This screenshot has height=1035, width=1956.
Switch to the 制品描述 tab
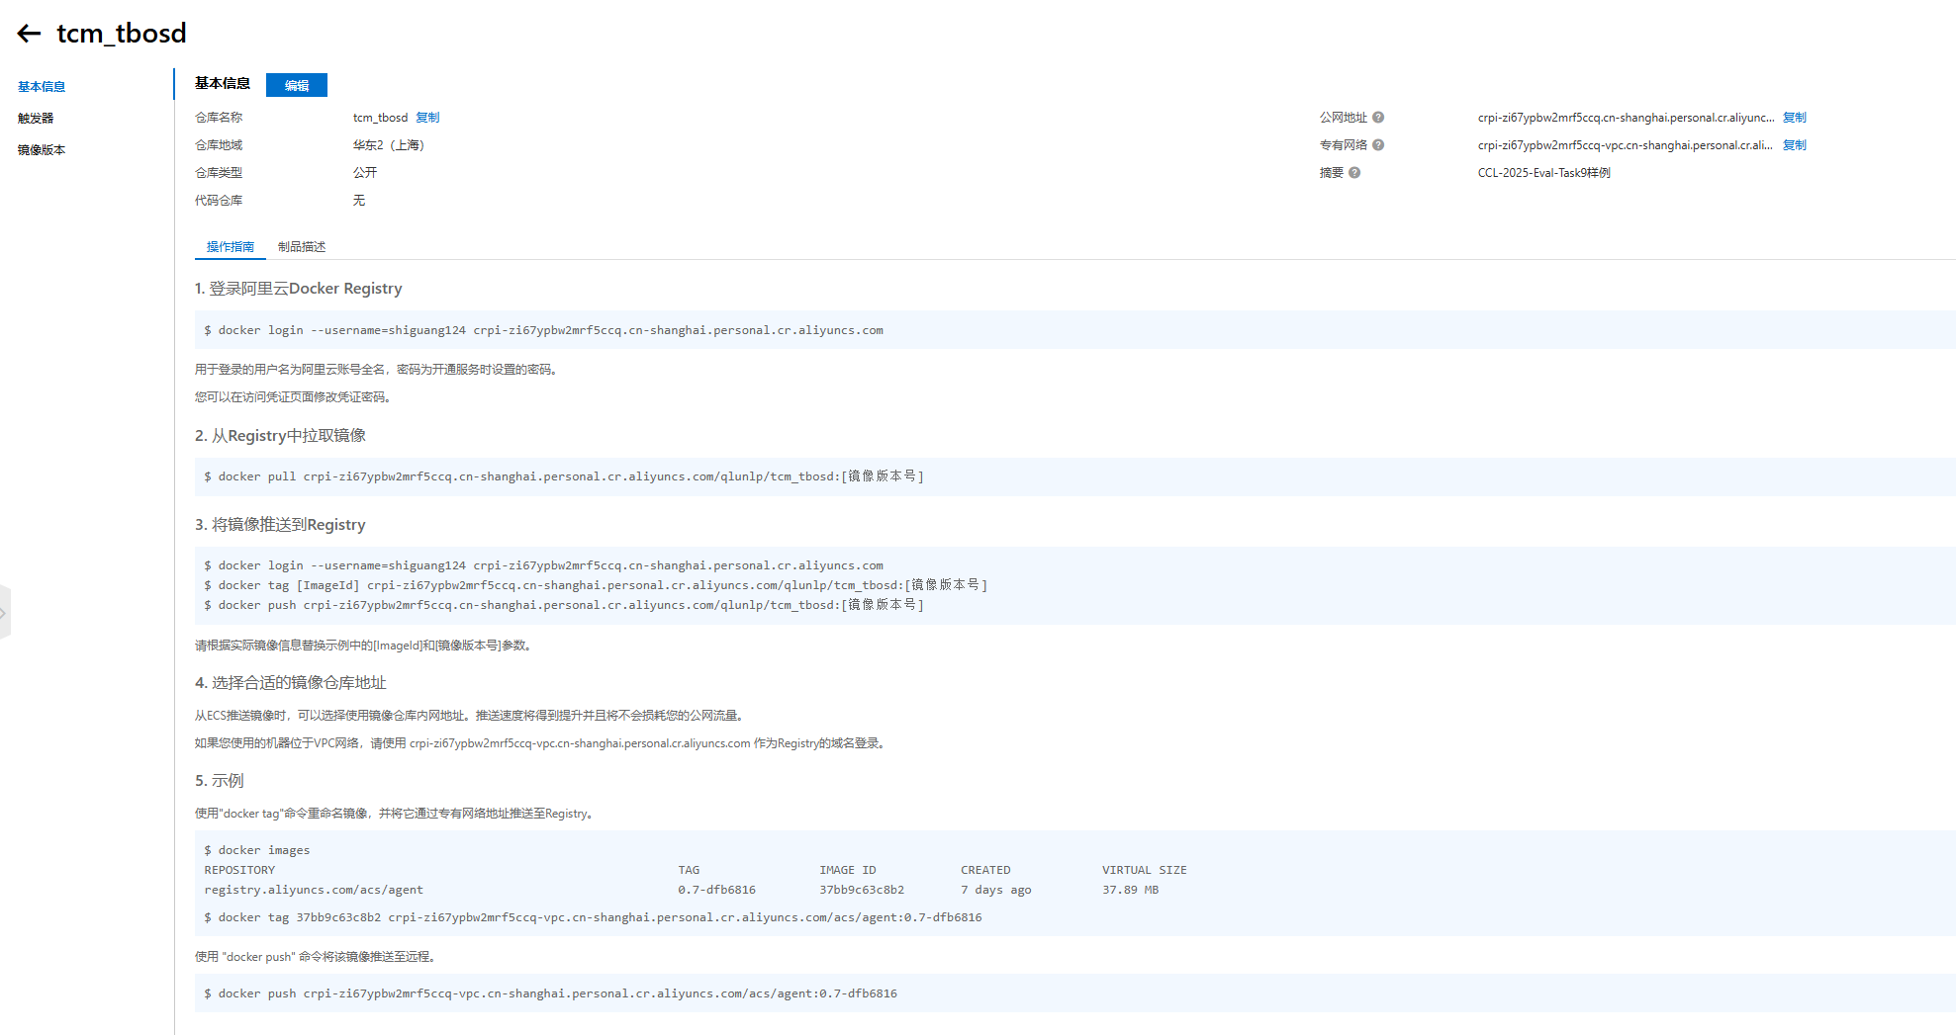pos(301,247)
